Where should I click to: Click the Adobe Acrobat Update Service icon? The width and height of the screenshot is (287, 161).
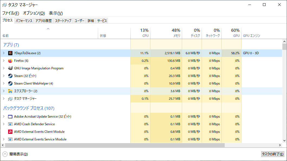point(10,117)
